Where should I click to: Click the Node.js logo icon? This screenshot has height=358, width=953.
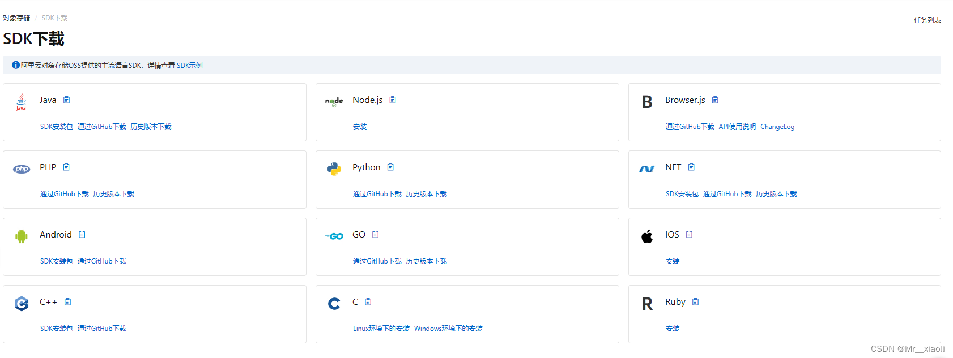pos(334,101)
